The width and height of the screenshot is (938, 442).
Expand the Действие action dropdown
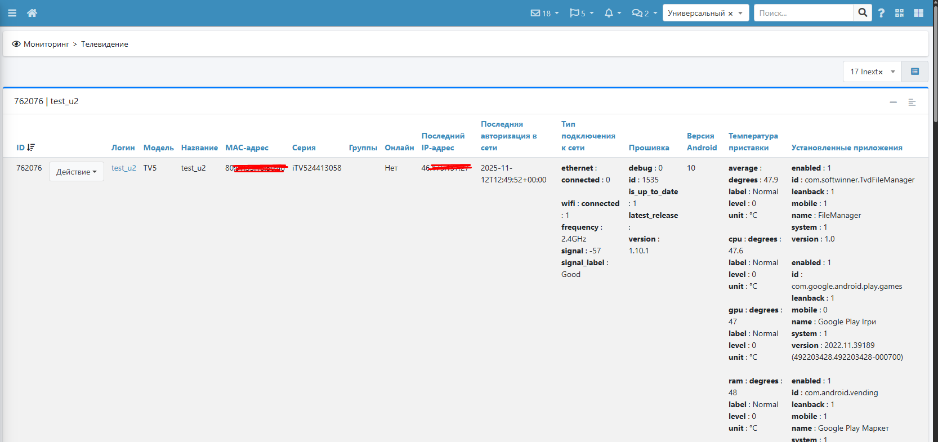tap(76, 172)
